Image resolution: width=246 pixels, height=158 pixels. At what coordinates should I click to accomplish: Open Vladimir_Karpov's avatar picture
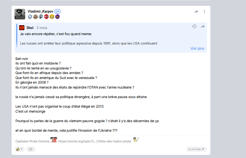[20, 14]
